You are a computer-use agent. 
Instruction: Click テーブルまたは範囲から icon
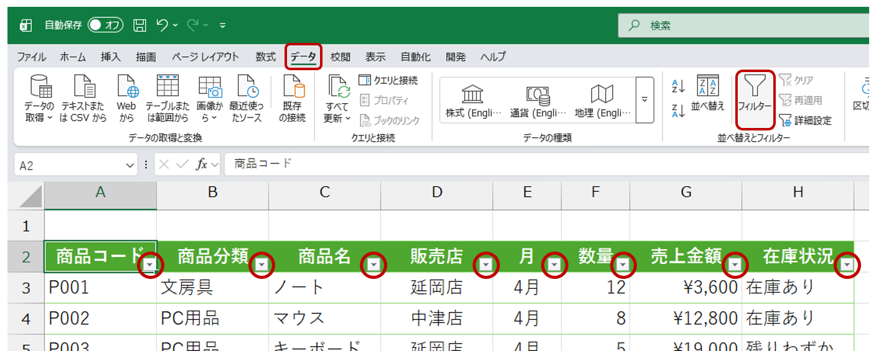click(167, 98)
